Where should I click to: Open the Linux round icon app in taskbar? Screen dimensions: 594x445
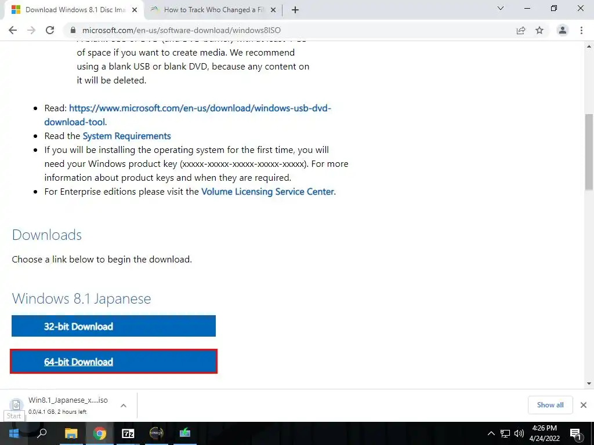tap(156, 432)
